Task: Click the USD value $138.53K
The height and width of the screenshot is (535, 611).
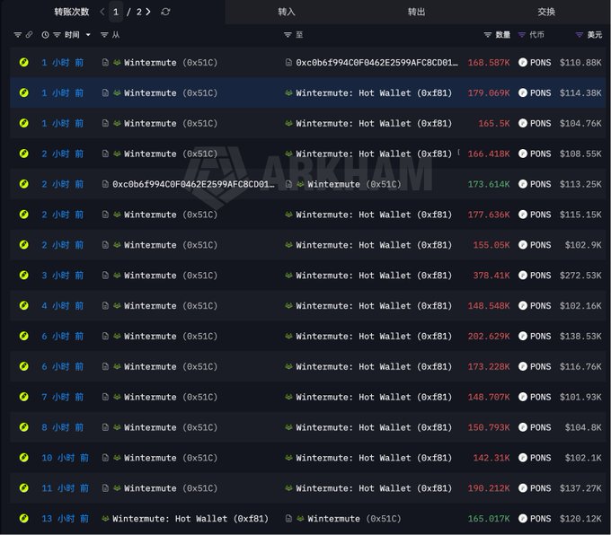Action: pos(580,336)
